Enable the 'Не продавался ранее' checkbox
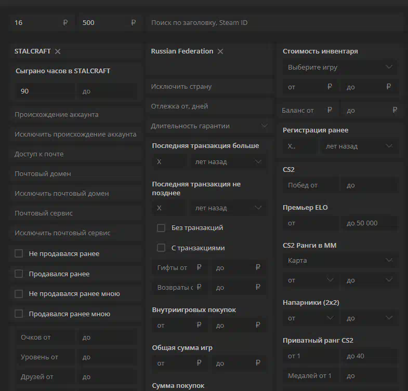Image resolution: width=408 pixels, height=391 pixels. pos(19,253)
